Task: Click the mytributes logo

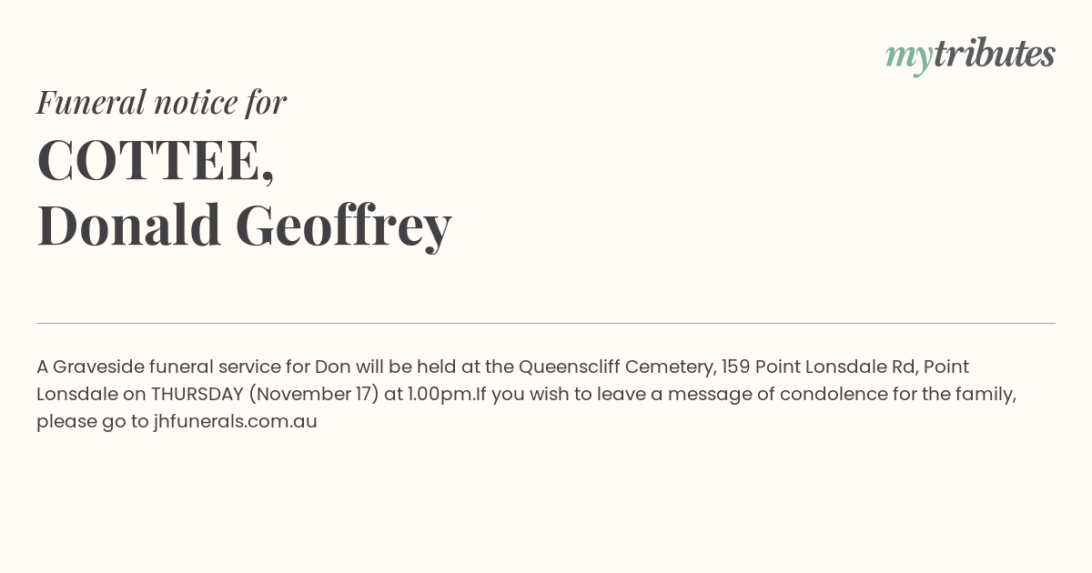Action: 970,55
